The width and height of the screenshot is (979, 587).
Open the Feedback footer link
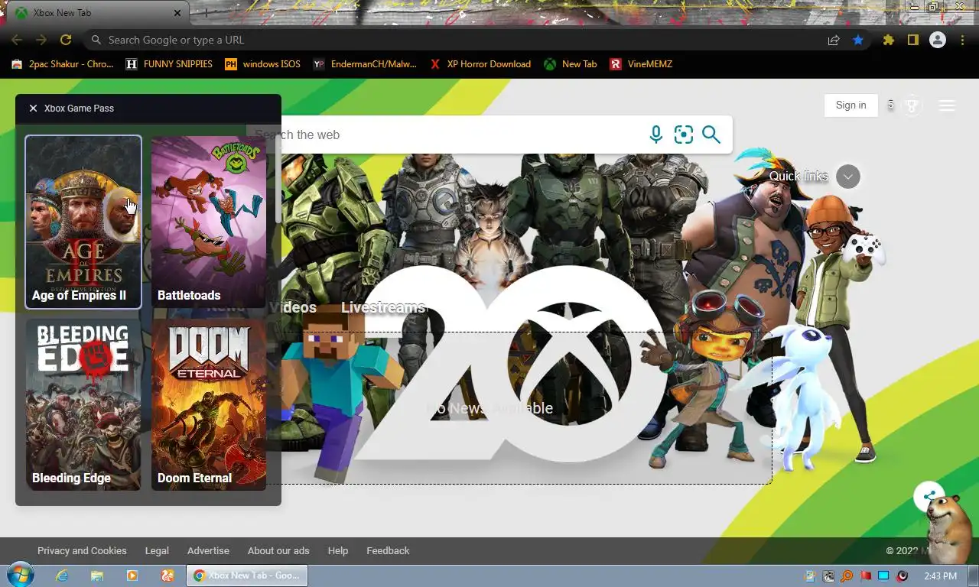388,551
